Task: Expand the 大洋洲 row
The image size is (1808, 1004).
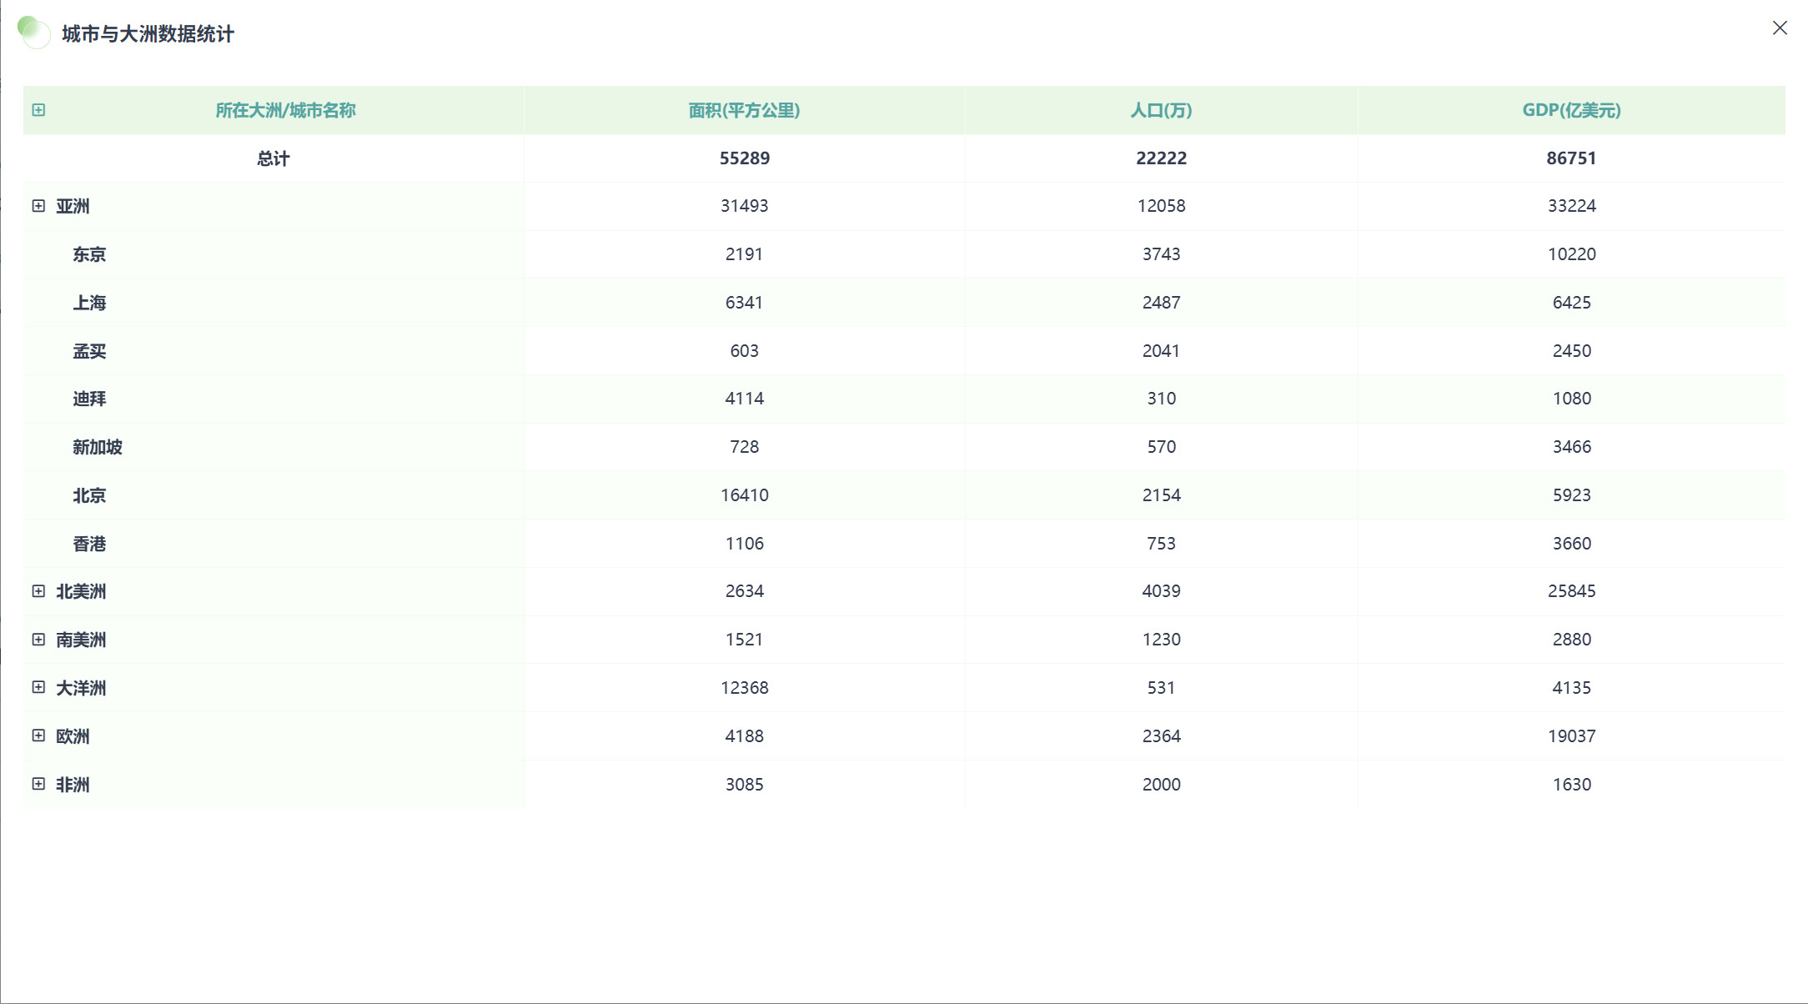Action: coord(38,687)
